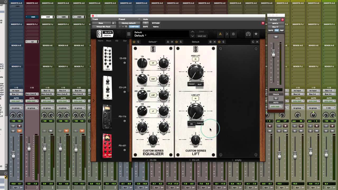Click the PRE button in send window
The height and width of the screenshot is (190, 338).
pos(276,30)
